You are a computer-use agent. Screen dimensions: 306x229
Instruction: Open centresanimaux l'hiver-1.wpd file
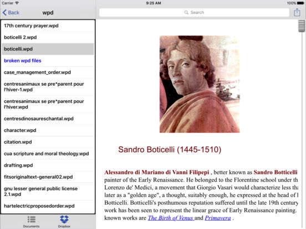point(48,87)
